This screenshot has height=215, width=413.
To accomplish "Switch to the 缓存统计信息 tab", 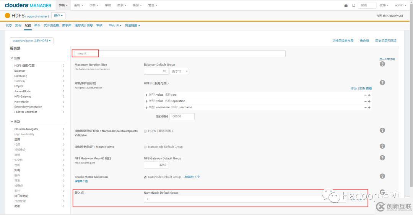I will (x=84, y=26).
